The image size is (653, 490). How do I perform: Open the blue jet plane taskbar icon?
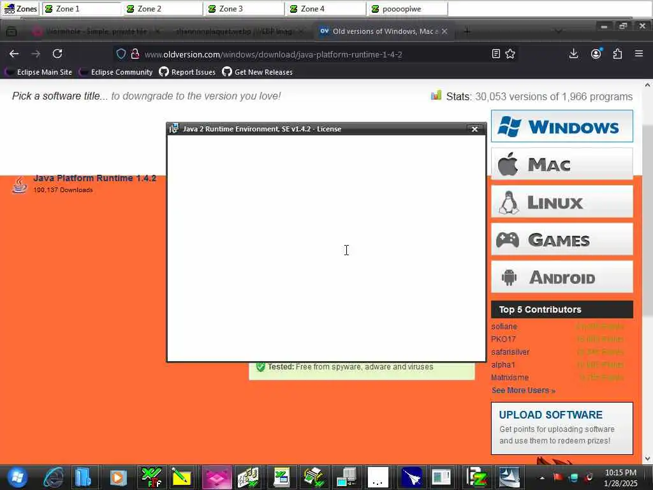click(411, 477)
